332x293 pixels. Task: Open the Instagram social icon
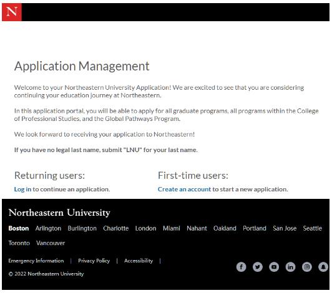(307, 267)
